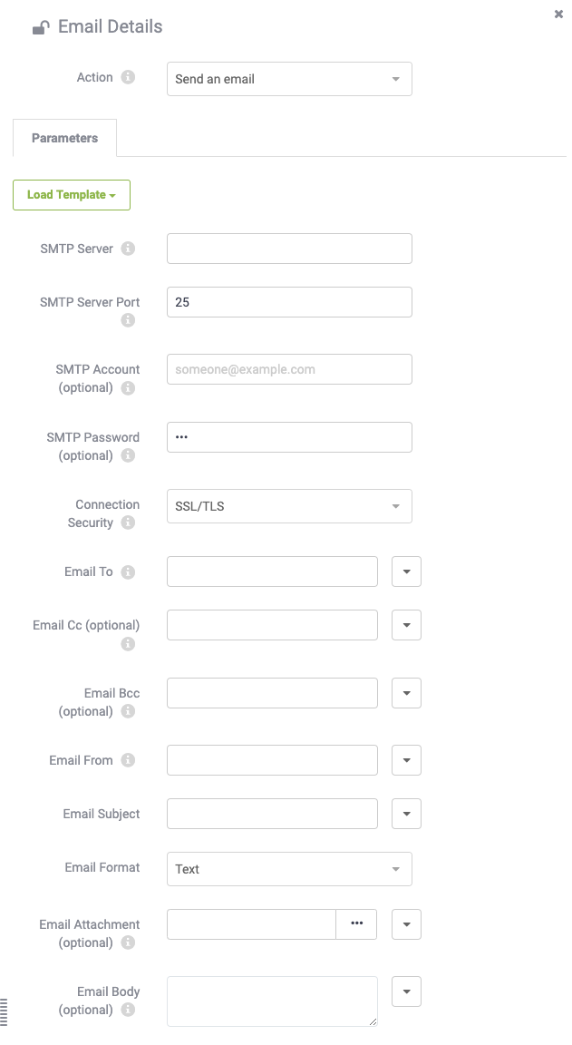This screenshot has width=572, height=1045.
Task: Click the info icon under SMTP Server Port
Action: click(x=128, y=320)
